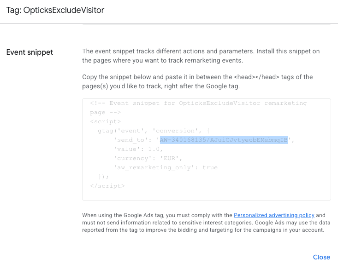Screen dimensions: 338x264
Task: Click the 'Tag: OpticksExcludeVisitor' dialog title
Action: [55, 10]
